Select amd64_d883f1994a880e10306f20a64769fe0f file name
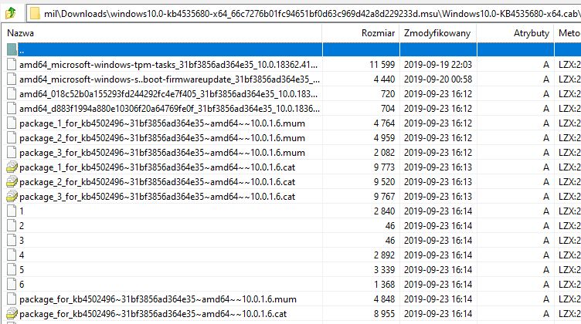Screen dimensions: 581x324 pyautogui.click(x=169, y=109)
